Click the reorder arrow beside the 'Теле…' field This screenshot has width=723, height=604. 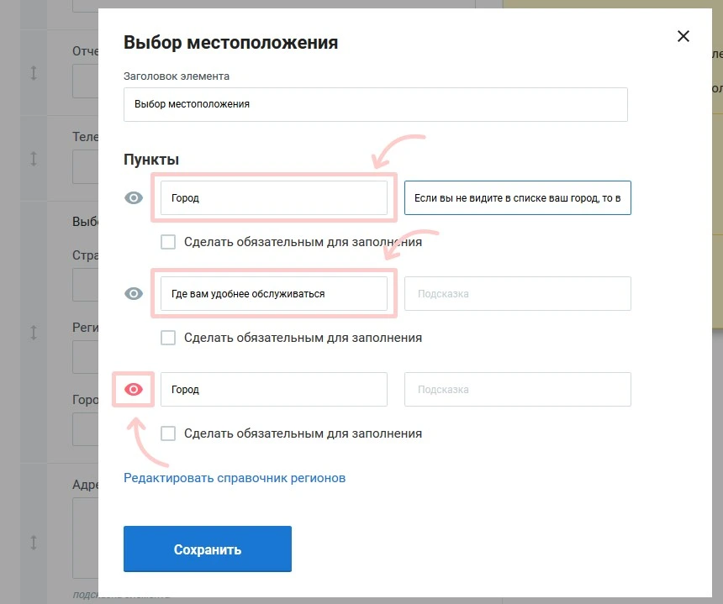34,158
